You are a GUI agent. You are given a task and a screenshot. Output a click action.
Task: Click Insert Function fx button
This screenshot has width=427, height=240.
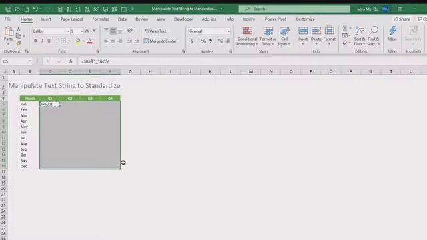pos(71,61)
